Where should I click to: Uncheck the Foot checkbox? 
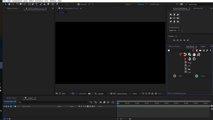[186, 69]
